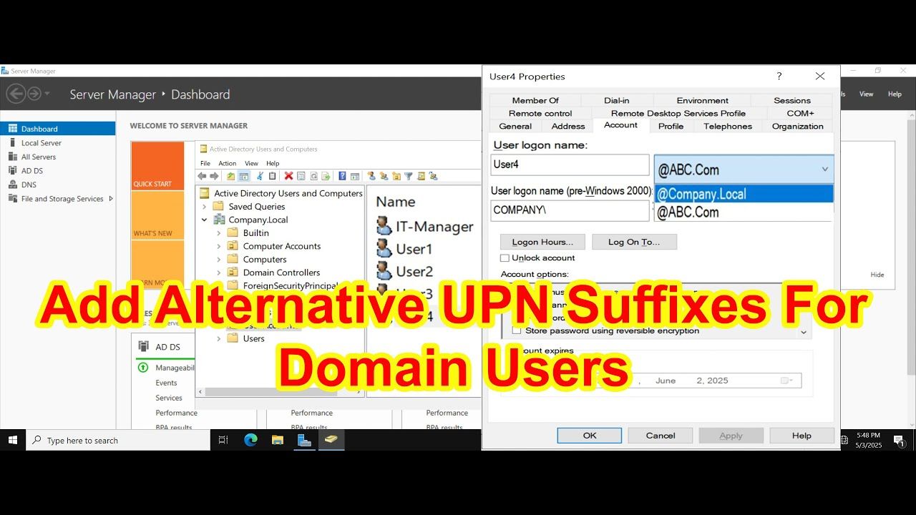Select @Company.Local in the suffix list
Screen dimensions: 916x515
point(744,194)
